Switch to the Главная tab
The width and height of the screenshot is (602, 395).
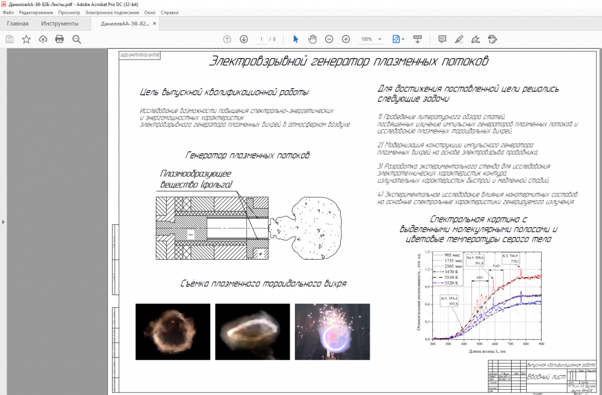[x=17, y=24]
